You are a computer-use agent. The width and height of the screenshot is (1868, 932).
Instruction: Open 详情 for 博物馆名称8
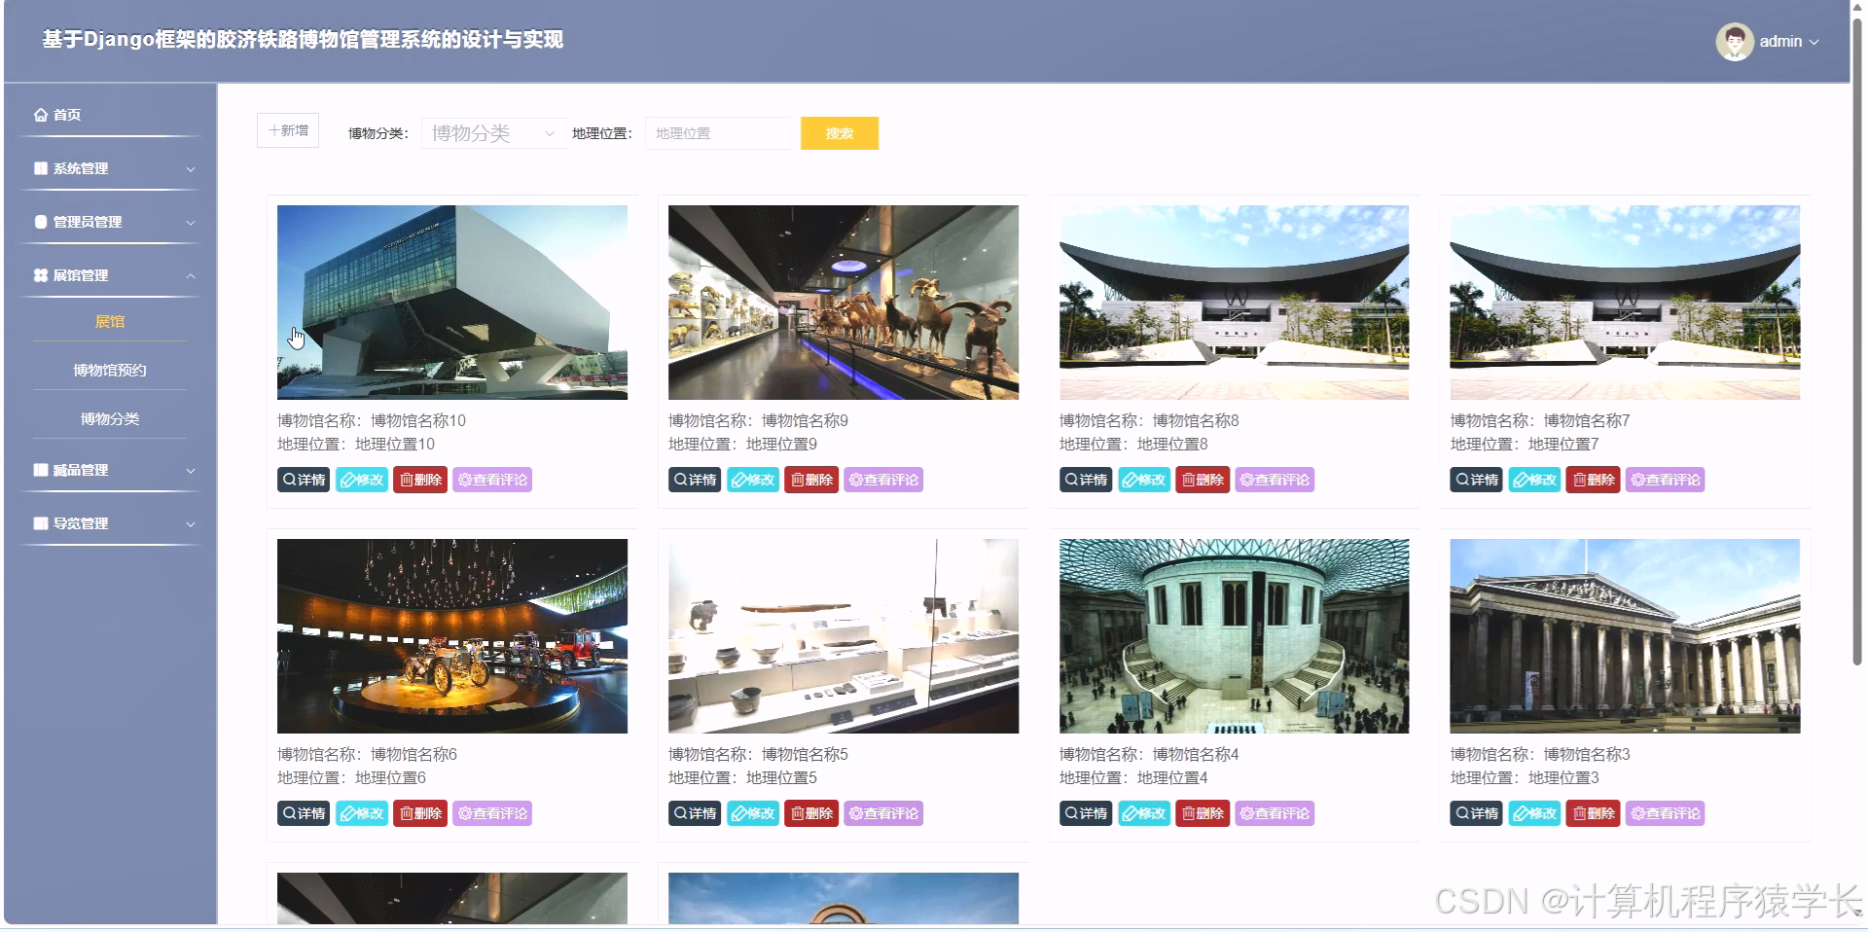coord(1086,480)
